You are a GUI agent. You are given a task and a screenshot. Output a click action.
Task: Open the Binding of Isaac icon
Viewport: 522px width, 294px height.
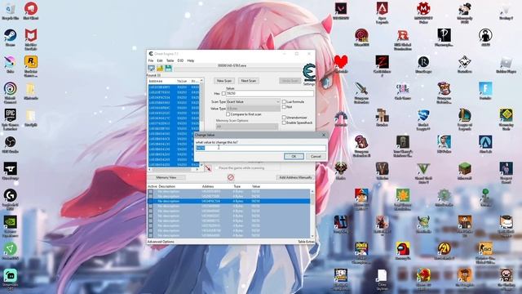[506, 275]
